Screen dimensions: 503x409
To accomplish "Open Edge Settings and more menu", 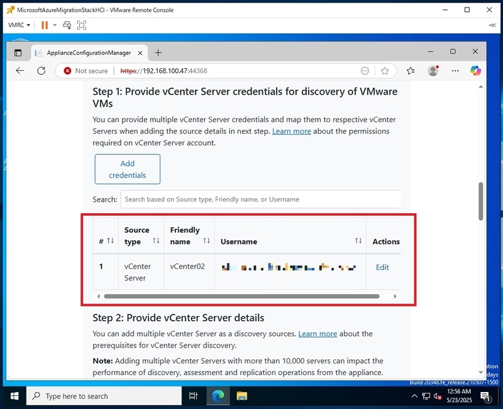I will [x=455, y=71].
